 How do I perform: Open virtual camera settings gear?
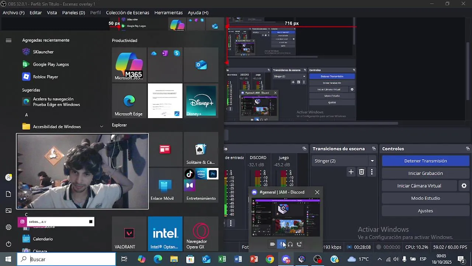click(464, 186)
